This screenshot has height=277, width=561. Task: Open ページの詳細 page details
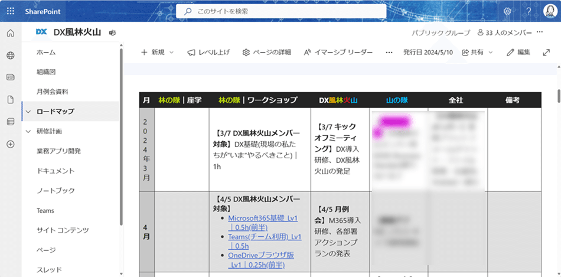(266, 52)
